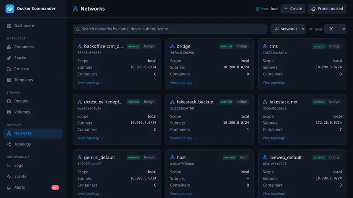Click the gemini_default network icon
The image size is (353, 198).
(80, 158)
